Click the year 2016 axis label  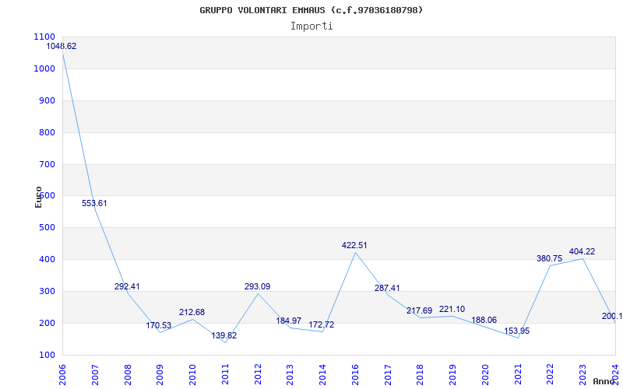pyautogui.click(x=355, y=373)
